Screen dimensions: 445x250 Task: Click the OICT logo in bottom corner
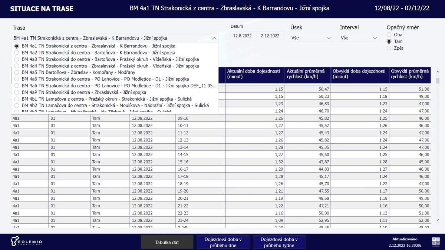coord(435,242)
